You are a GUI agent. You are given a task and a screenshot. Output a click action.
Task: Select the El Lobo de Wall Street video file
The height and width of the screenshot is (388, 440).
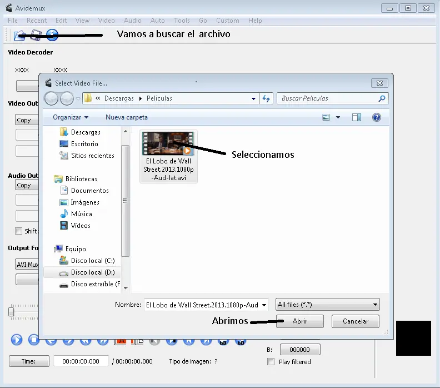168,156
